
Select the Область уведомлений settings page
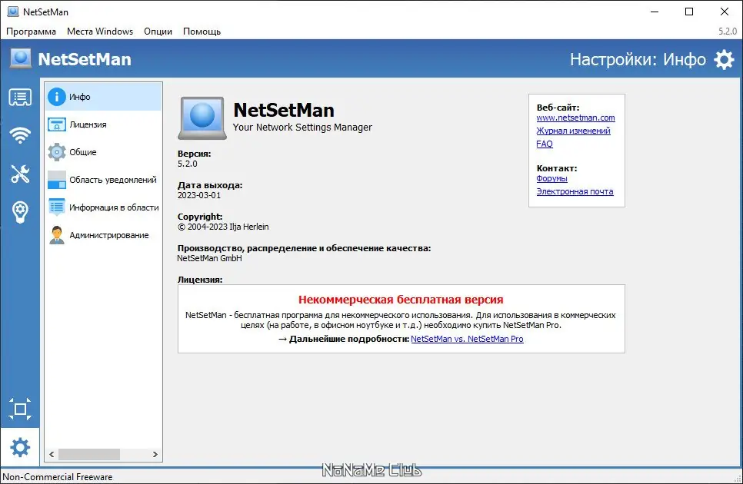[x=104, y=180]
